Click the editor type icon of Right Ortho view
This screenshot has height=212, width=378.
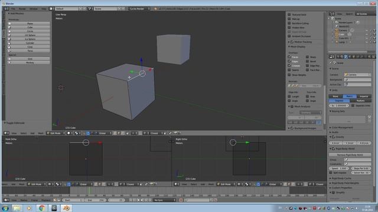click(x=177, y=184)
